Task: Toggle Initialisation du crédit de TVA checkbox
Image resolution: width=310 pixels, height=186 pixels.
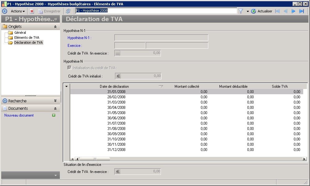Action: tap(69, 68)
